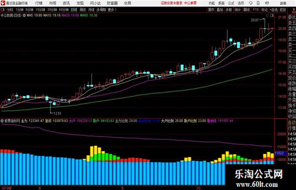Click the 通达信 application logo icon
This screenshot has height=190, width=296.
pos(3,3)
